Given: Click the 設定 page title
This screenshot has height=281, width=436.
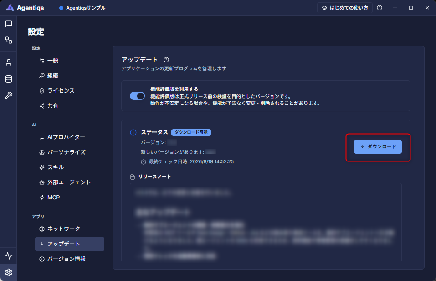Looking at the screenshot, I should click(x=36, y=32).
